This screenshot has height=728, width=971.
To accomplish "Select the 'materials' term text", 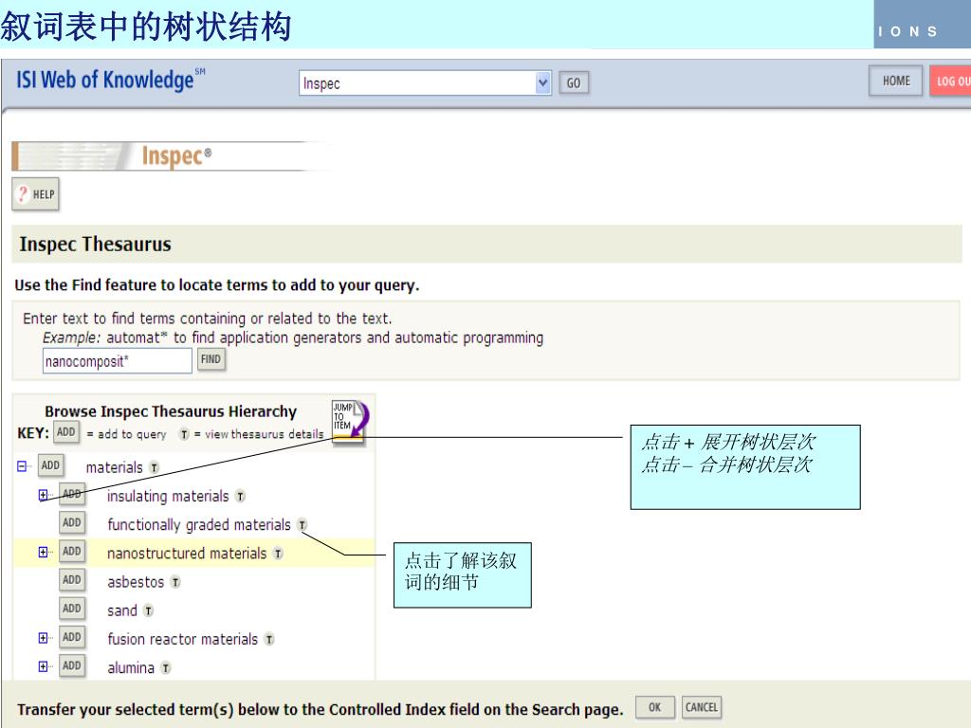I will click(x=114, y=467).
